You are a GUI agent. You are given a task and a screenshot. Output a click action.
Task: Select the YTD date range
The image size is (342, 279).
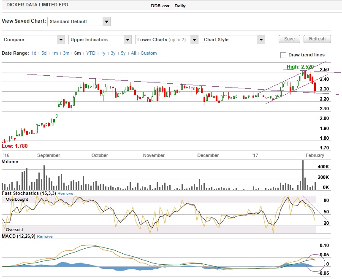[91, 53]
